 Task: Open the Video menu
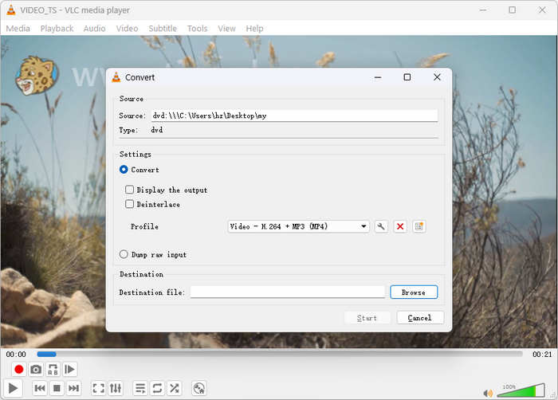click(x=127, y=29)
